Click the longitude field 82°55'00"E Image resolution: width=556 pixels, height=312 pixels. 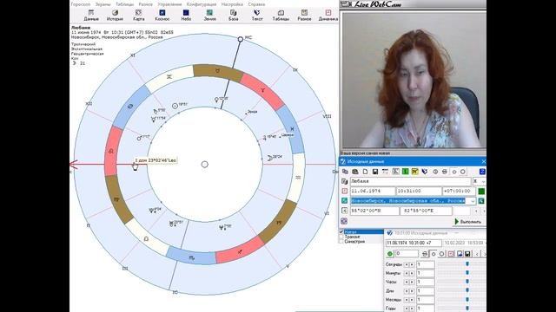(426, 211)
